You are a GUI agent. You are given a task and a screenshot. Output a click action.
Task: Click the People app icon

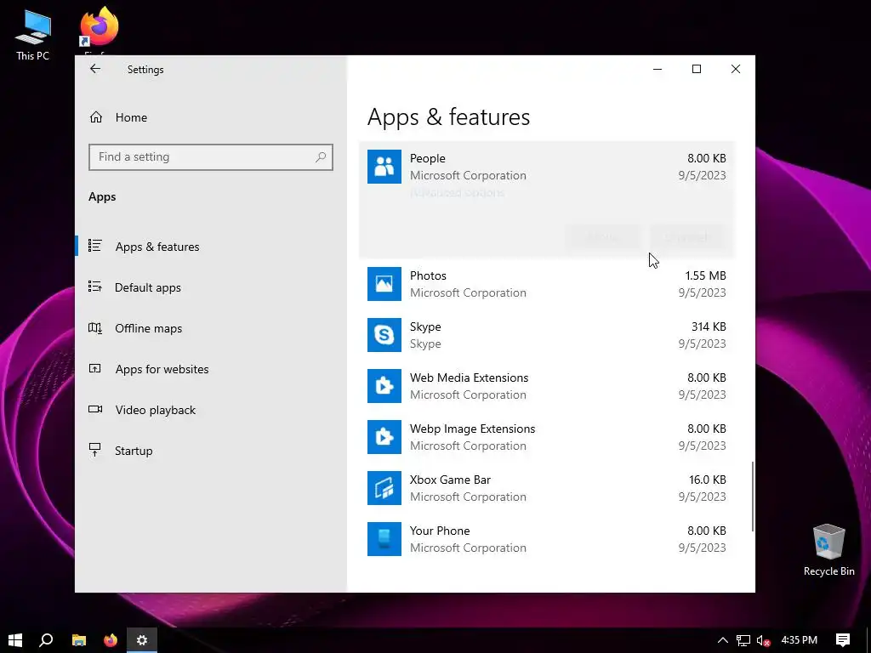(x=384, y=167)
